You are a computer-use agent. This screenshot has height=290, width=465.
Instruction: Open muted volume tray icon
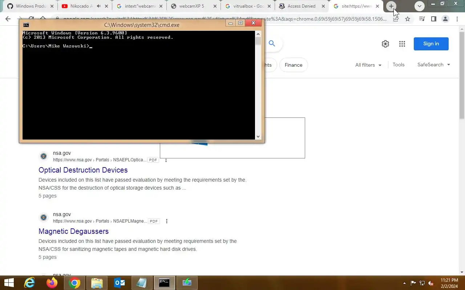click(431, 283)
